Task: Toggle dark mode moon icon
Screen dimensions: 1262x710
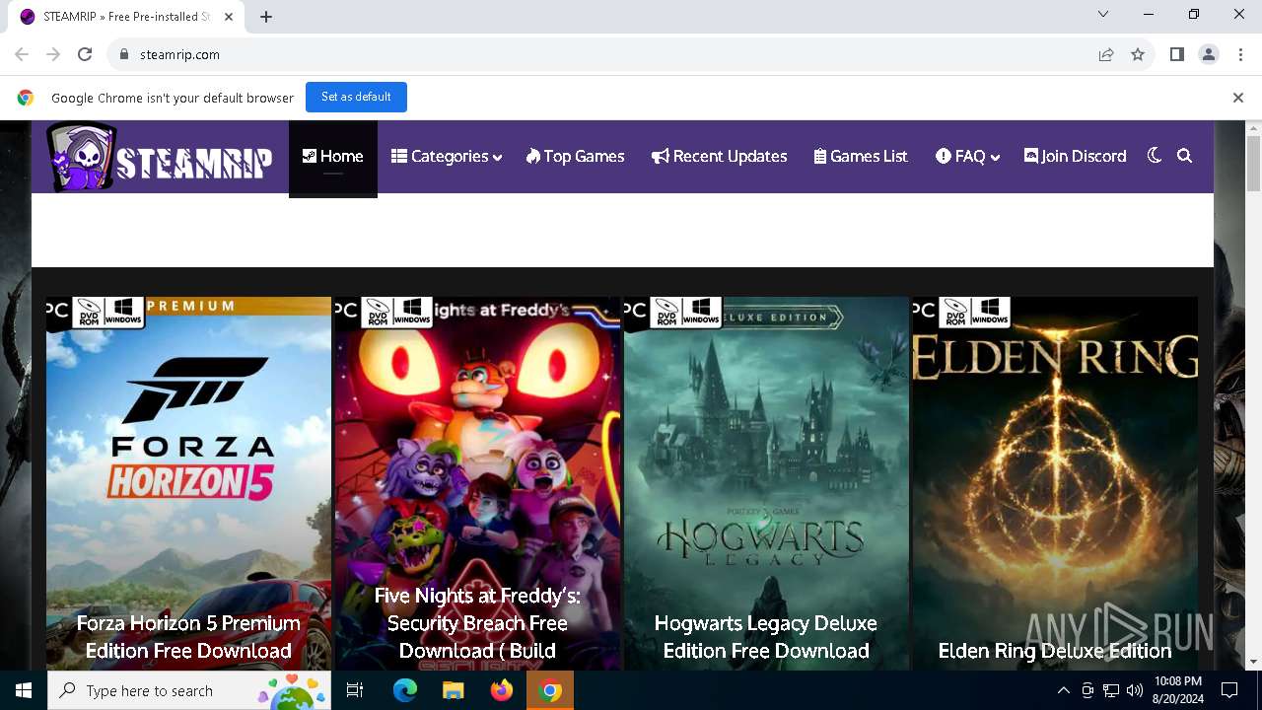Action: (x=1155, y=156)
